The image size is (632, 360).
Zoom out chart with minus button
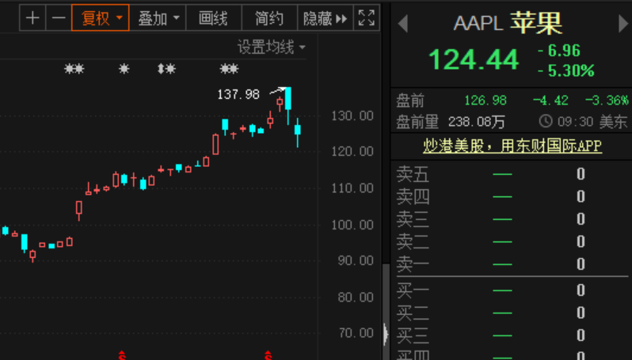click(59, 18)
